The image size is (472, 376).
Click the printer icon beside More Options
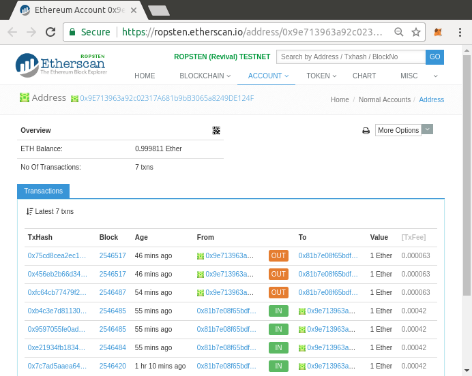coord(366,131)
